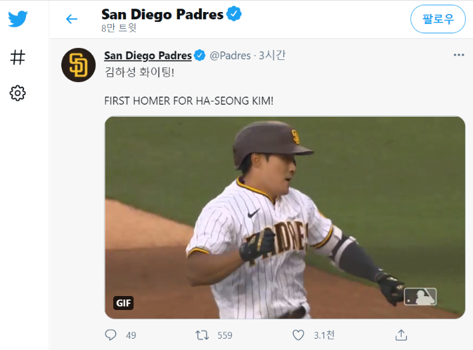Reply to the tweet via comment icon

[111, 335]
